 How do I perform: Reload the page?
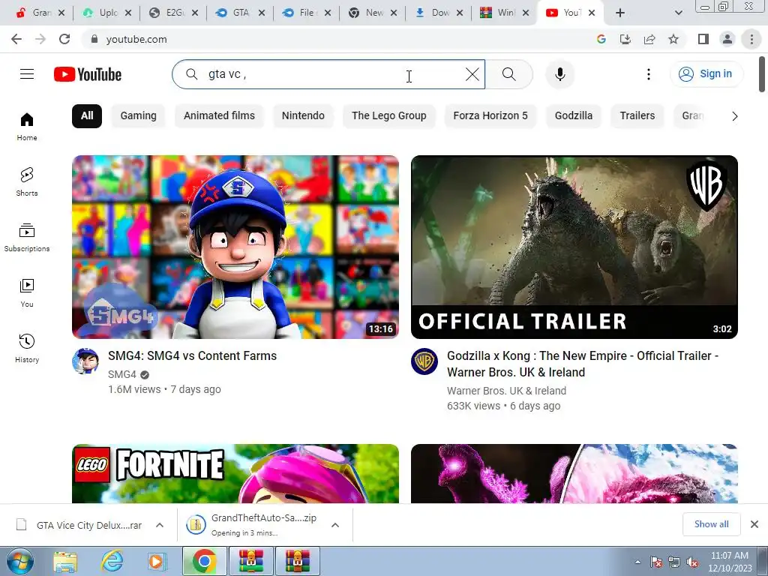tap(64, 39)
